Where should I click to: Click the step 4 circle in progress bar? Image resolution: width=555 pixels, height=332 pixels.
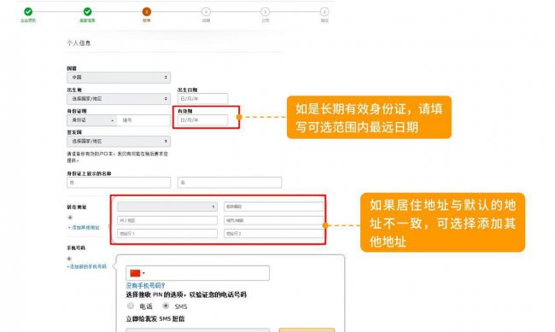click(x=206, y=12)
